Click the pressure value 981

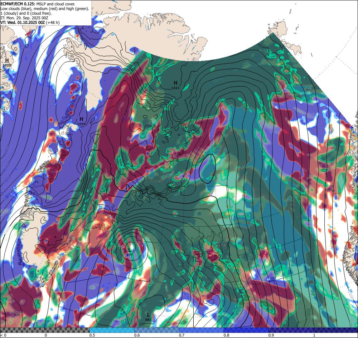148,320
